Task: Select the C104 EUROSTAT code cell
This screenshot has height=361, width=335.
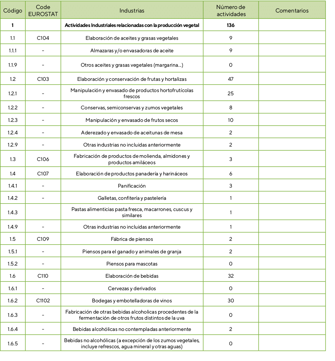Action: tap(43, 38)
